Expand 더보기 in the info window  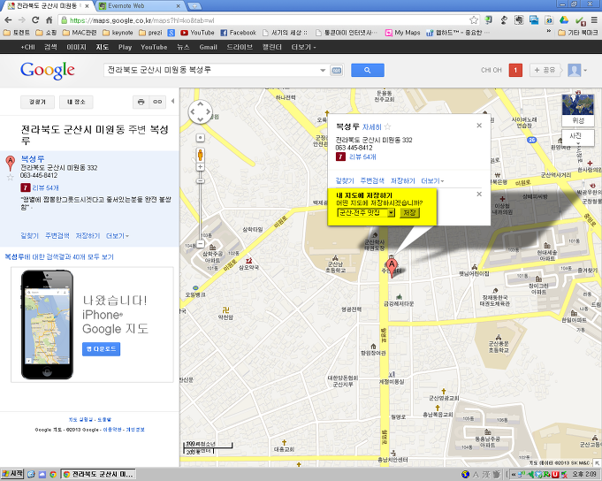[432, 180]
